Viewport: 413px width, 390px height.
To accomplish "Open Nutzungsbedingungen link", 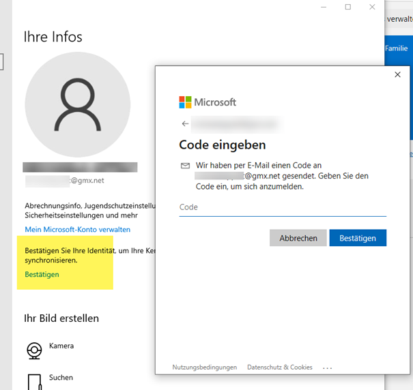I will click(x=204, y=367).
